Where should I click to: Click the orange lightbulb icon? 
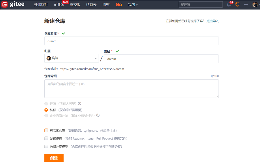[238, 5]
